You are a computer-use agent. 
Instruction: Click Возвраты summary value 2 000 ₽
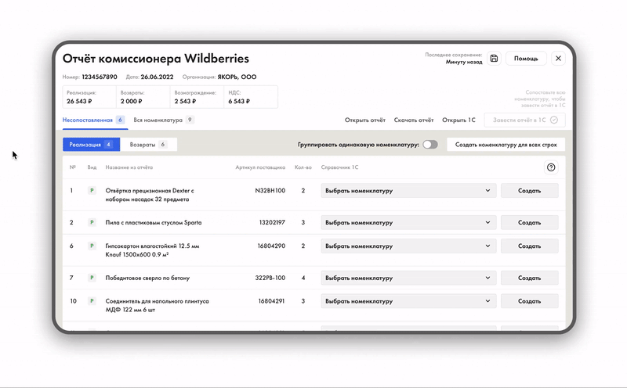pyautogui.click(x=131, y=102)
